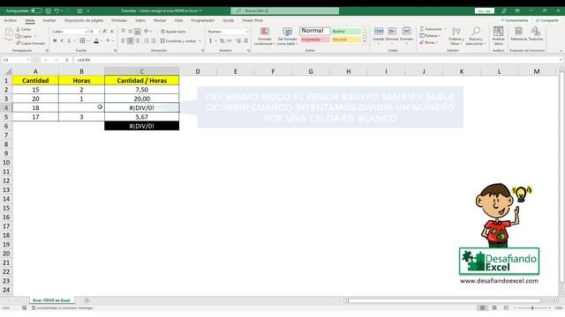Apply the Incorrecto cell style
The height and width of the screenshot is (317, 565).
click(315, 40)
